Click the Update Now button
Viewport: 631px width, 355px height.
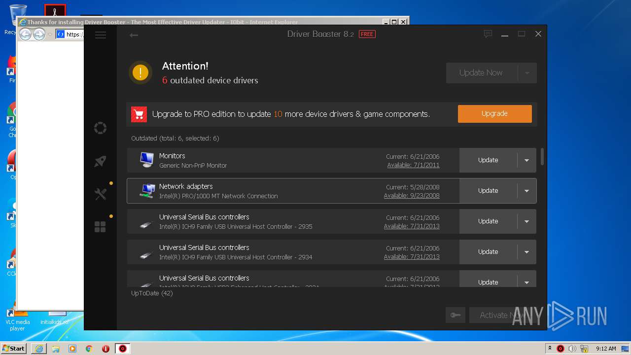point(481,73)
